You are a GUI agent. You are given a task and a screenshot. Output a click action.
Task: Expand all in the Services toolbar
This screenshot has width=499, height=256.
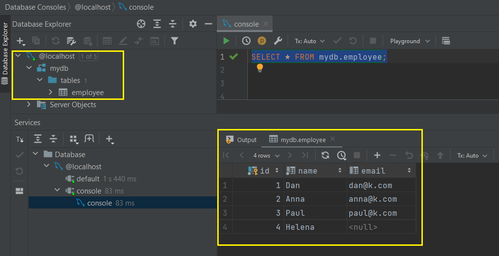point(38,139)
